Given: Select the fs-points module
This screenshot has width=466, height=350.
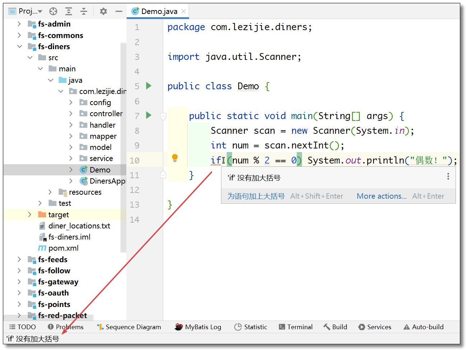Looking at the screenshot, I should pos(54,304).
